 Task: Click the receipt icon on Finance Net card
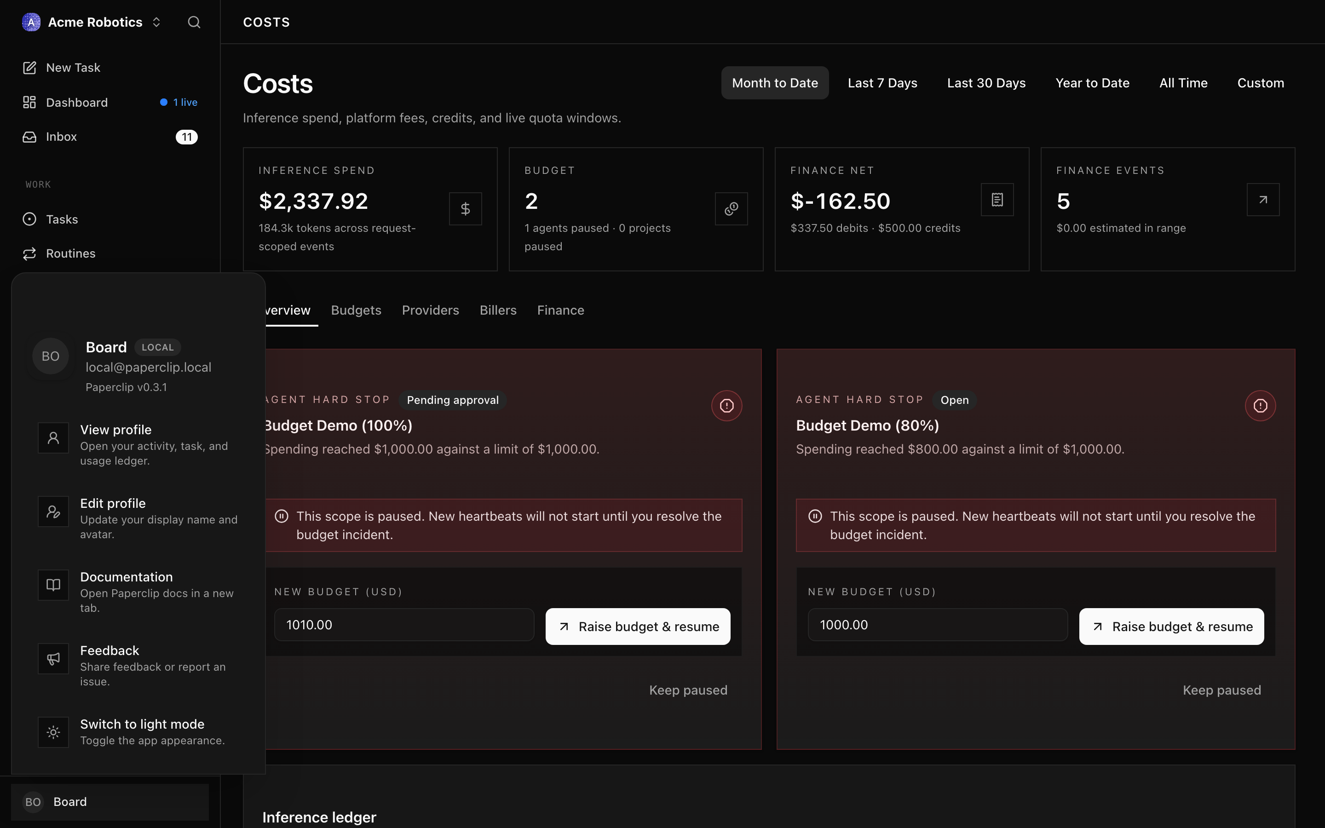997,200
